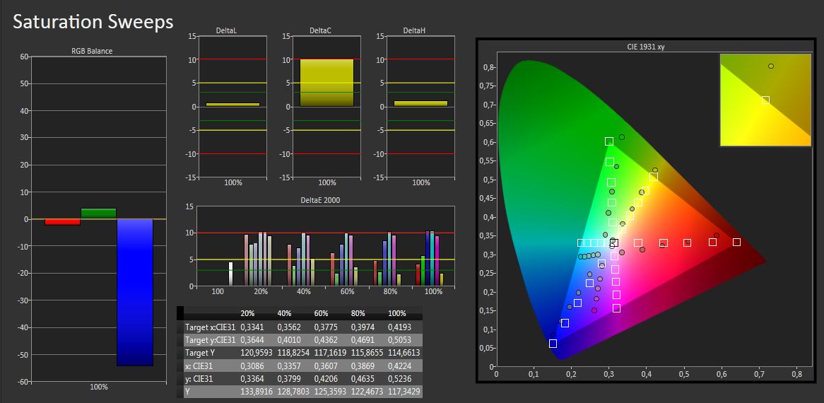The height and width of the screenshot is (403, 824).
Task: Click the Target Y row label
Action: (x=200, y=353)
